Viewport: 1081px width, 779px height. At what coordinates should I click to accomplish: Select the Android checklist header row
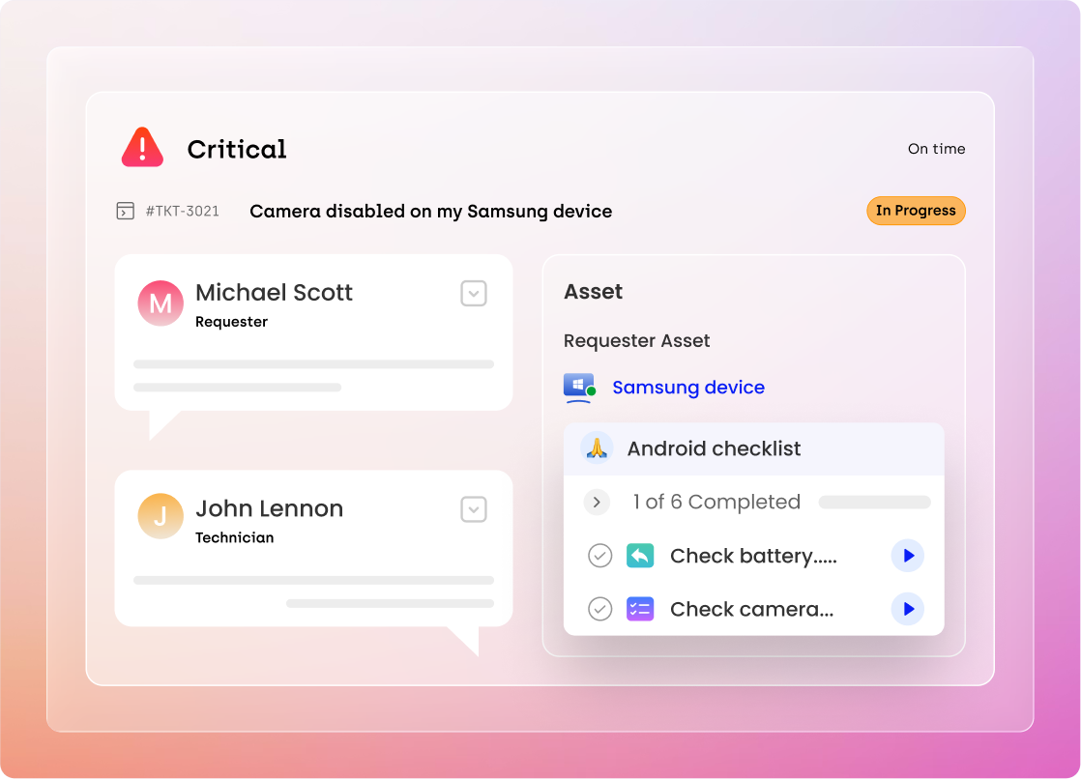tap(753, 448)
